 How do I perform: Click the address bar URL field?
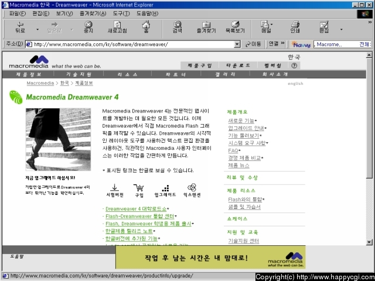coord(133,44)
